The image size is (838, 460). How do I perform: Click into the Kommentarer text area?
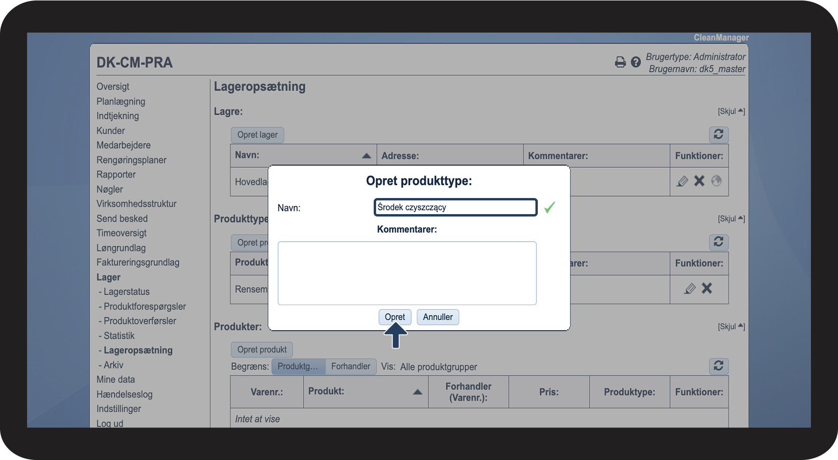click(x=407, y=273)
